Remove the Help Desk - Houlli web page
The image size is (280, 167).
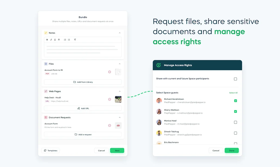(x=109, y=99)
